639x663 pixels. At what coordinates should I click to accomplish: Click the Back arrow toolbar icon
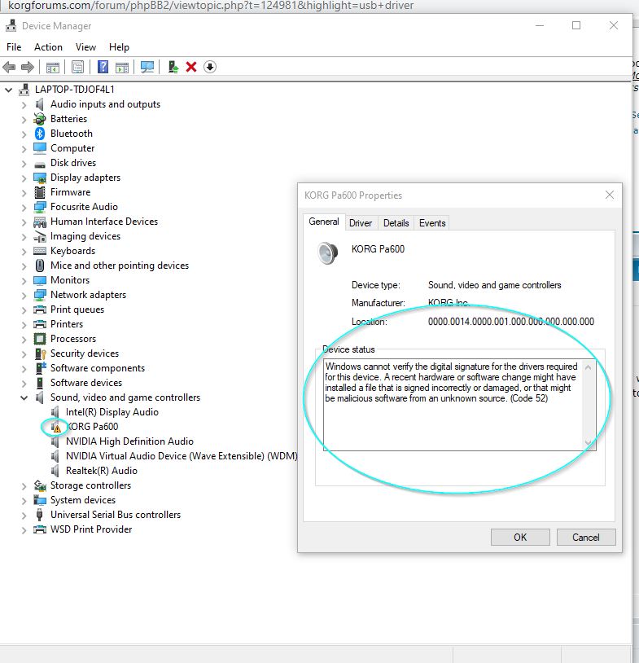point(9,67)
